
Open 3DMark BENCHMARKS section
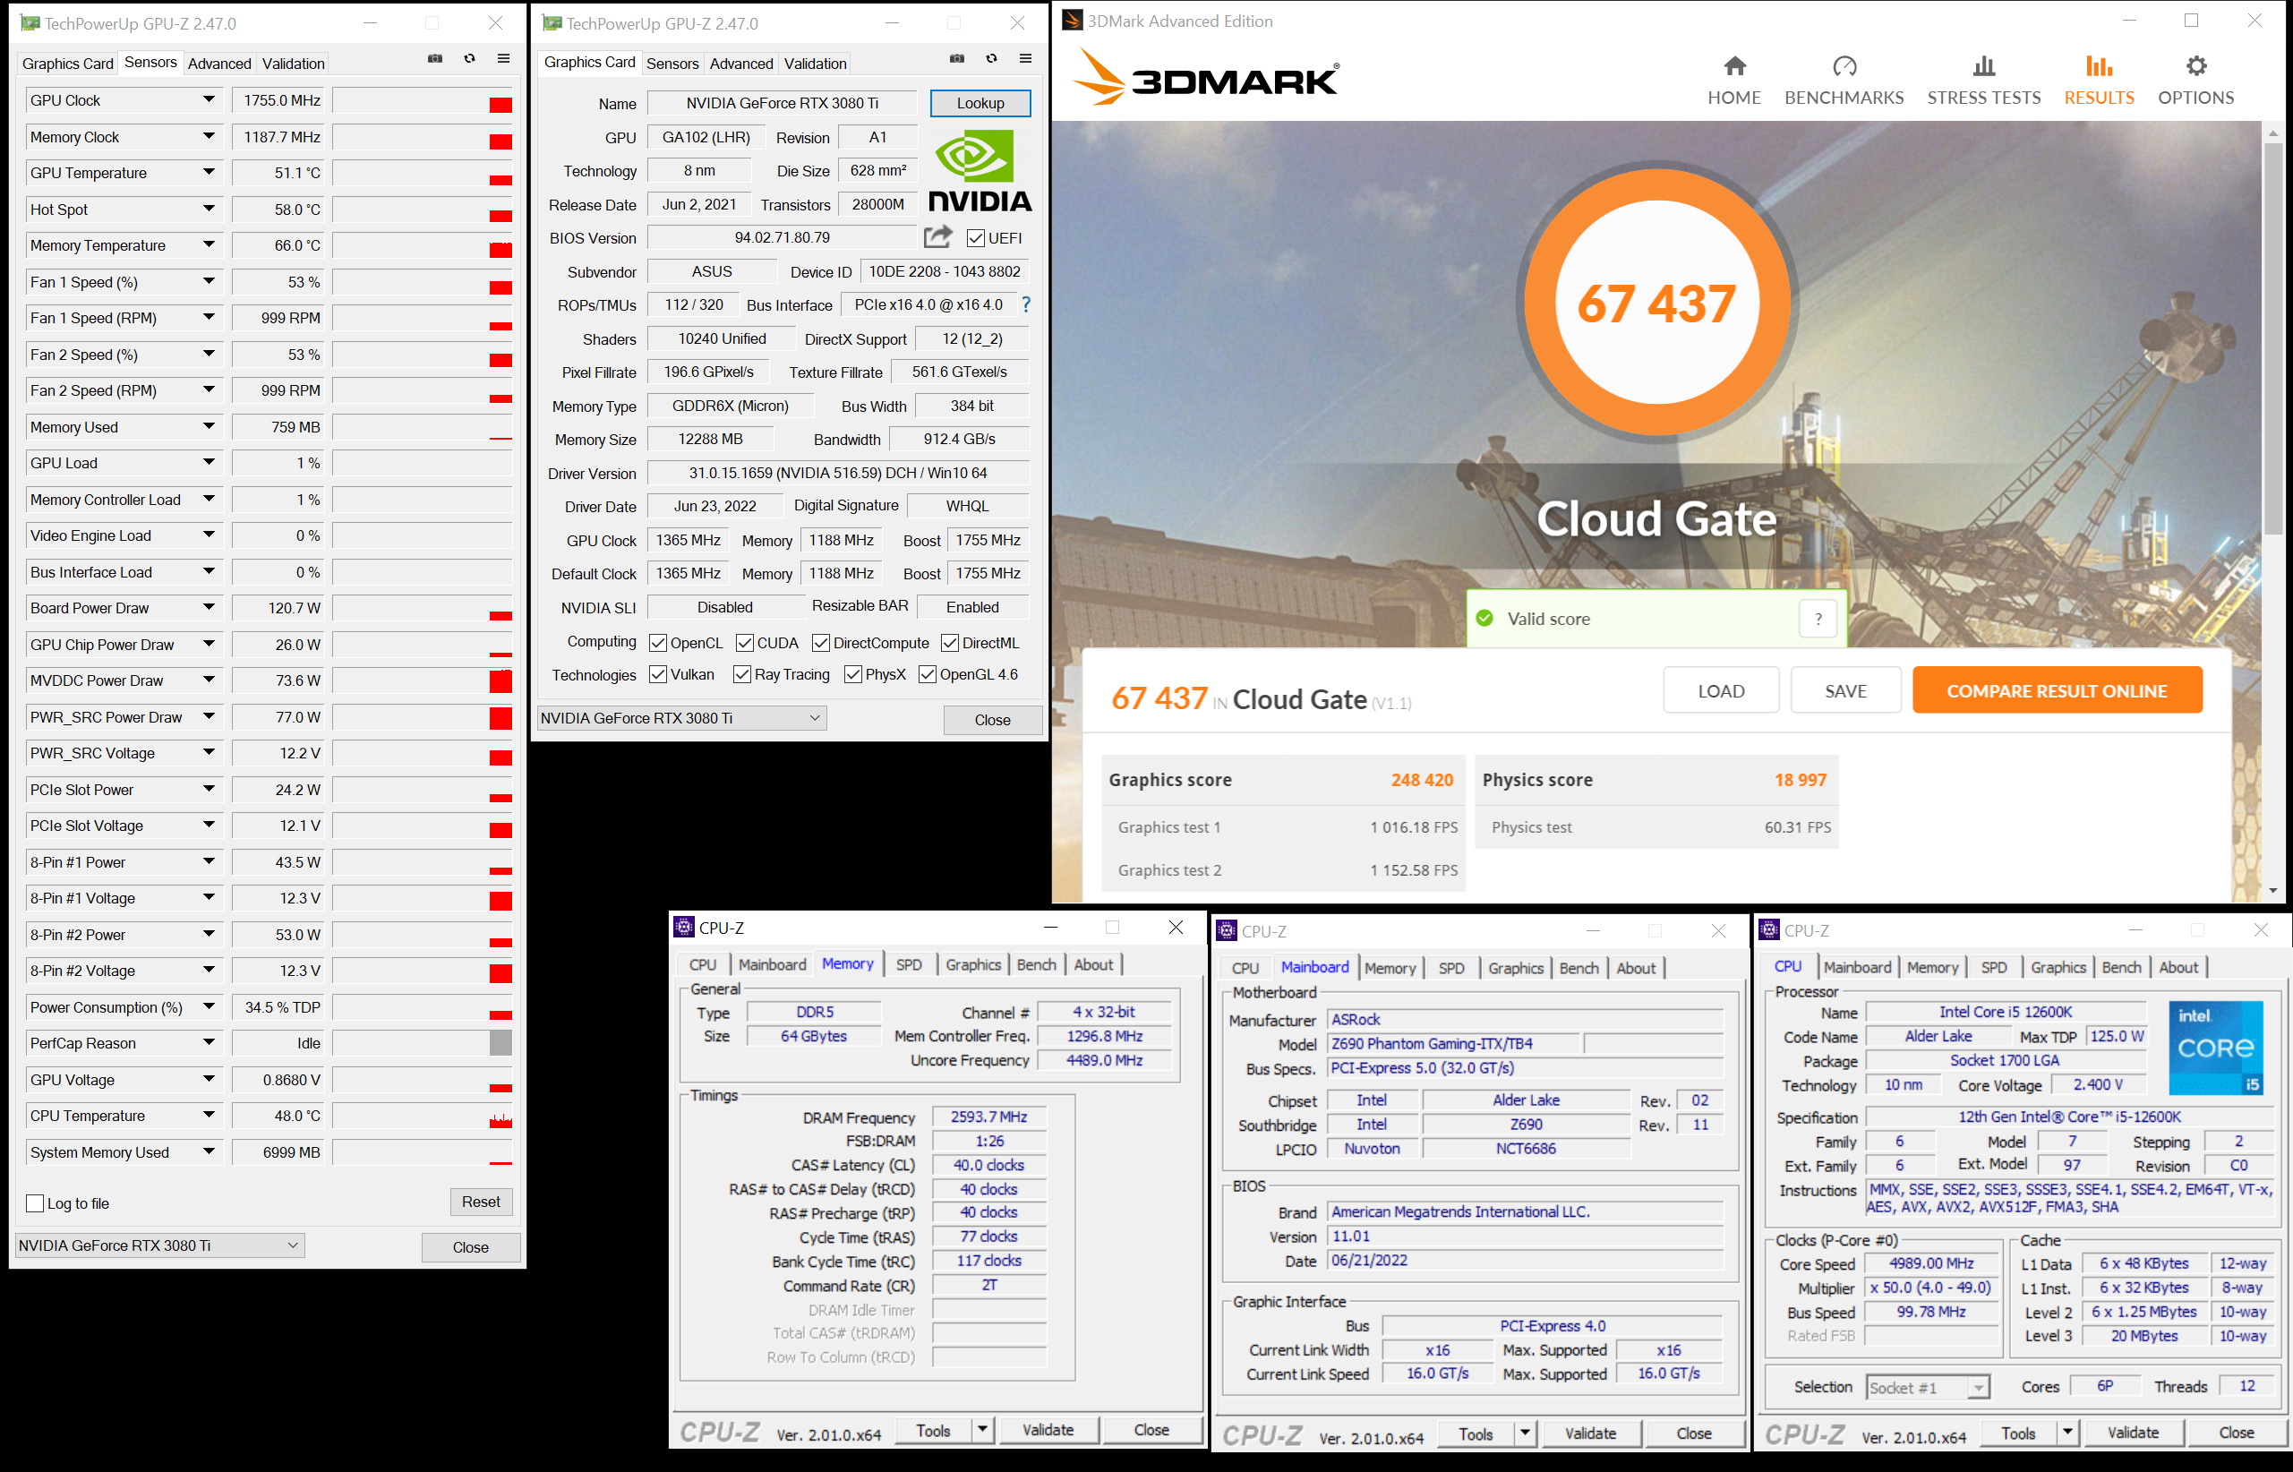(1844, 81)
